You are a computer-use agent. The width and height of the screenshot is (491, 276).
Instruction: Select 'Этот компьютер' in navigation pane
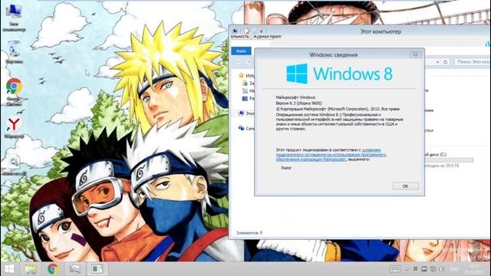tap(246, 113)
